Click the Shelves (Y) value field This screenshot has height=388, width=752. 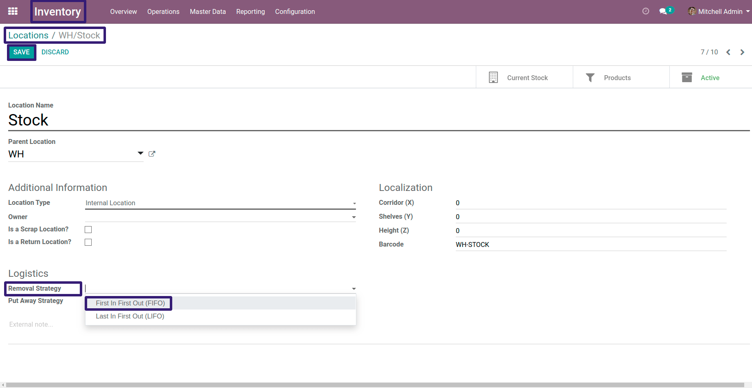[591, 217]
